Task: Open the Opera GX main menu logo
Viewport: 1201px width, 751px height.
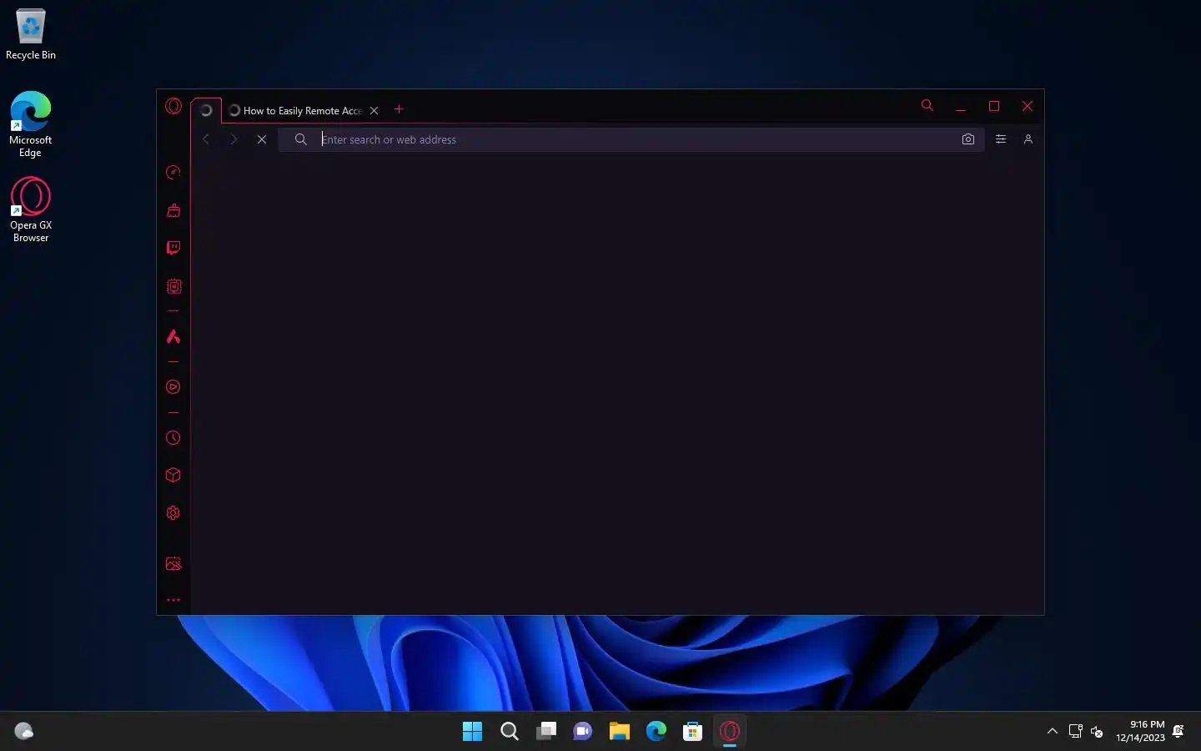Action: point(173,106)
